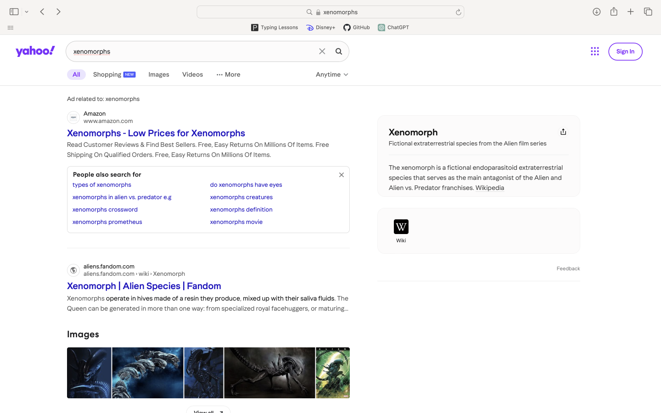The height and width of the screenshot is (413, 661).
Task: Open Xenomorph Alien Species Fandom result
Action: click(x=144, y=286)
